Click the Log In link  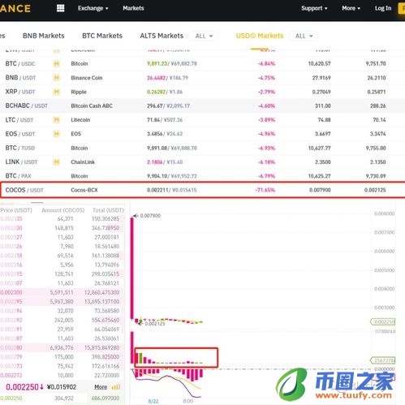[383, 8]
